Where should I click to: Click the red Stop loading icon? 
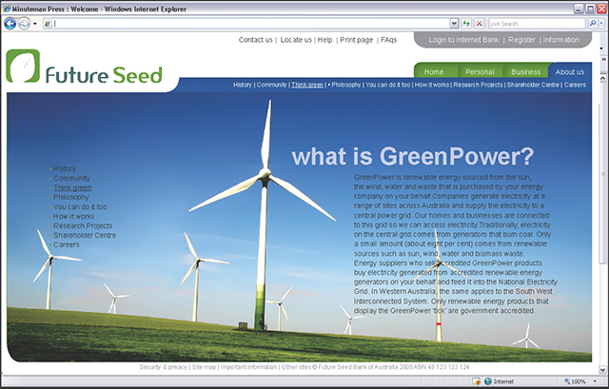pyautogui.click(x=480, y=24)
